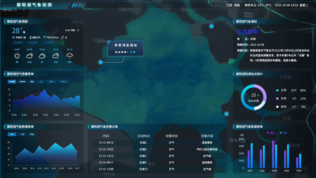Select the light rain icon for 10-12
This screenshot has height=178, width=316.
[70, 56]
